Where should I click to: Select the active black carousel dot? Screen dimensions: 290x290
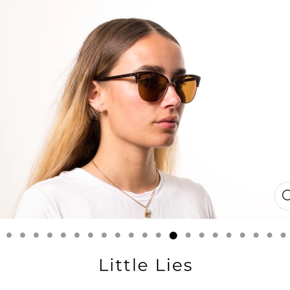tap(173, 235)
